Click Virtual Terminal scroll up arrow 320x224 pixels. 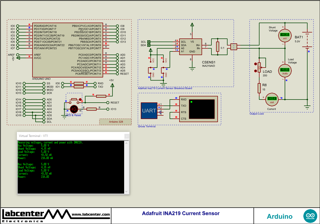[126, 143]
